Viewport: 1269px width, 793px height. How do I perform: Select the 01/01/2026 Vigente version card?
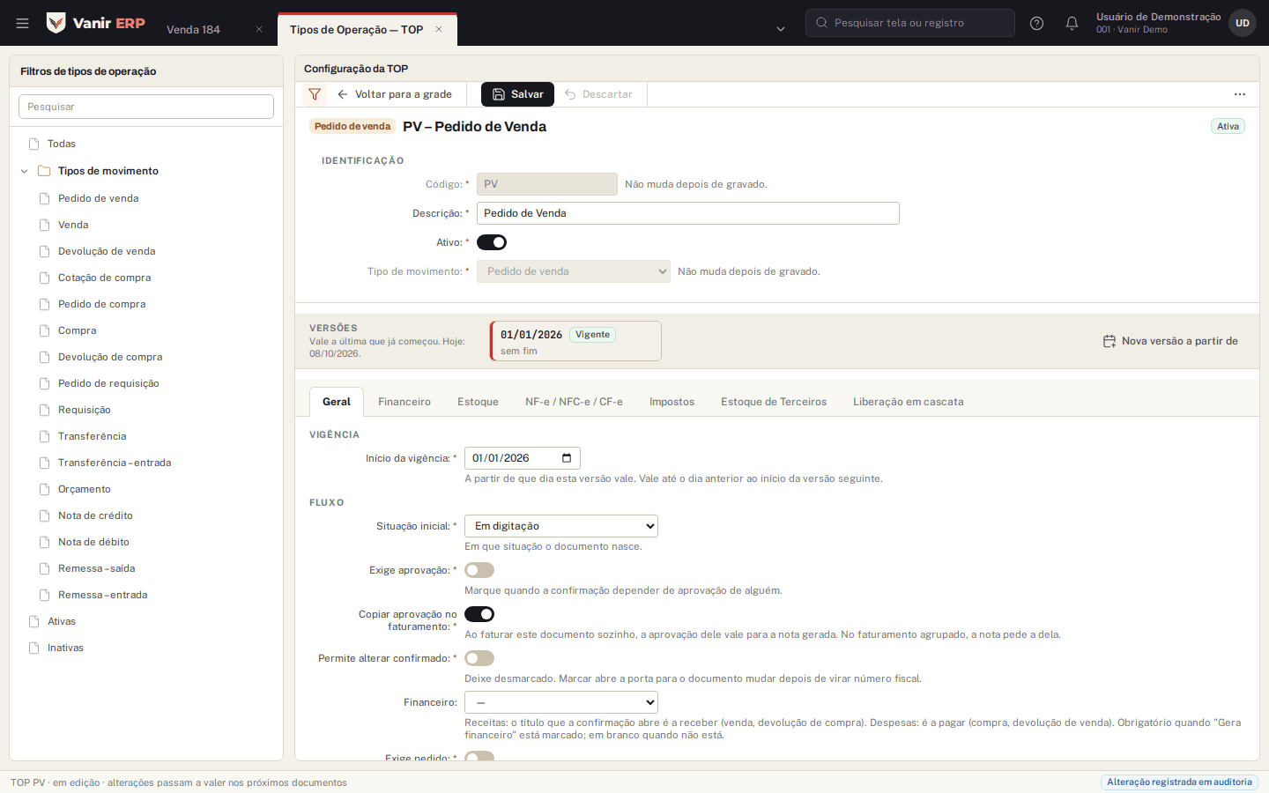[x=575, y=341]
